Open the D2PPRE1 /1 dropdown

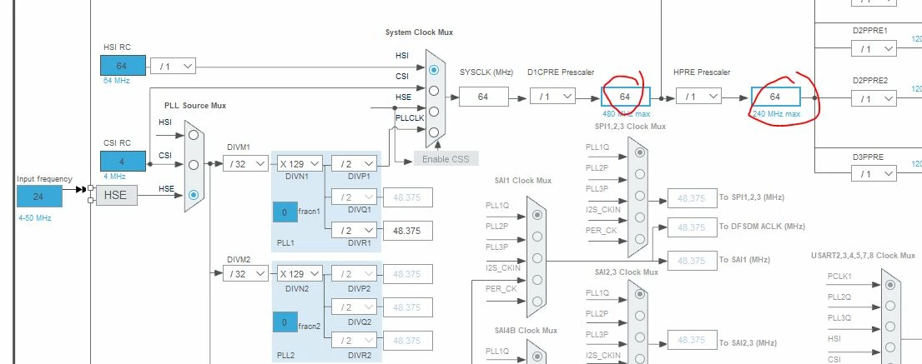pyautogui.click(x=874, y=49)
